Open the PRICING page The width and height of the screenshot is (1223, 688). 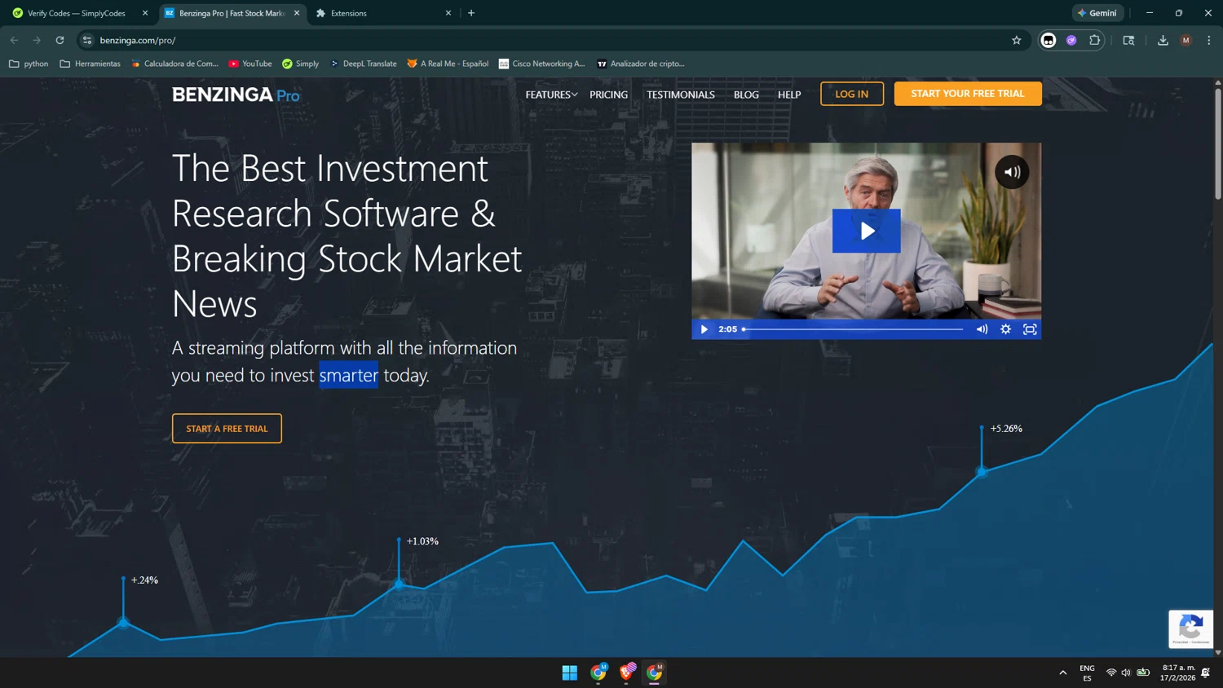coord(609,95)
